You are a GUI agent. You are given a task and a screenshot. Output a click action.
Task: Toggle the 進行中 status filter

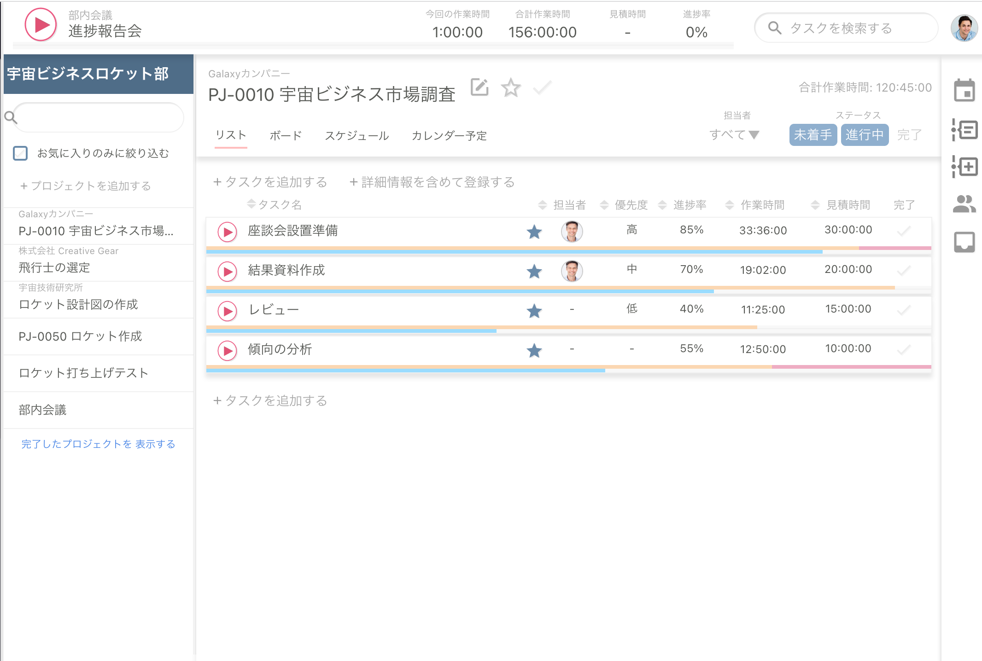[x=865, y=135]
